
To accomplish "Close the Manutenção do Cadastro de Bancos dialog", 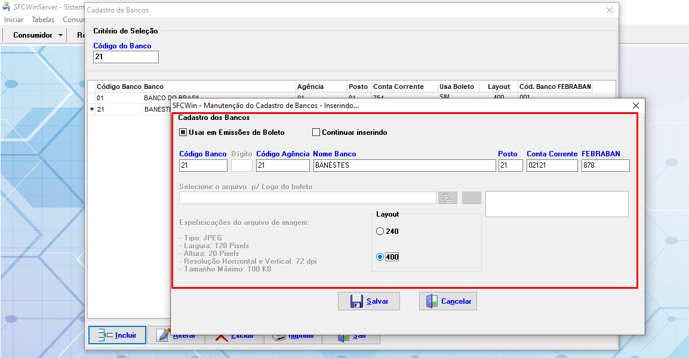I will (635, 106).
